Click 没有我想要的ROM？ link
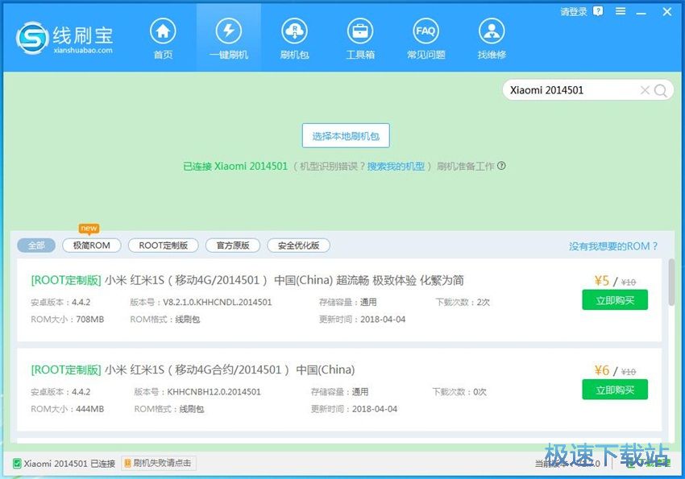Viewport: 685px width, 479px height. [613, 246]
